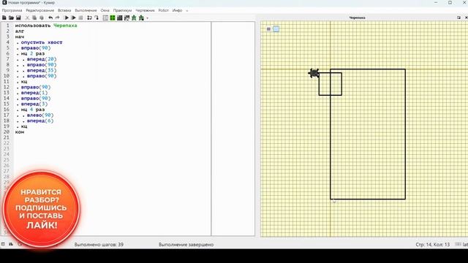Click 'нц 4 раз' loop line
Screen dimensions: 468x263
[33, 110]
